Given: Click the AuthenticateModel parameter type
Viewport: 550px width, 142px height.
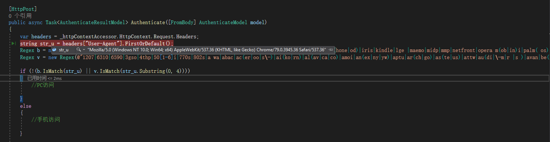Looking at the screenshot, I should pyautogui.click(x=223, y=22).
